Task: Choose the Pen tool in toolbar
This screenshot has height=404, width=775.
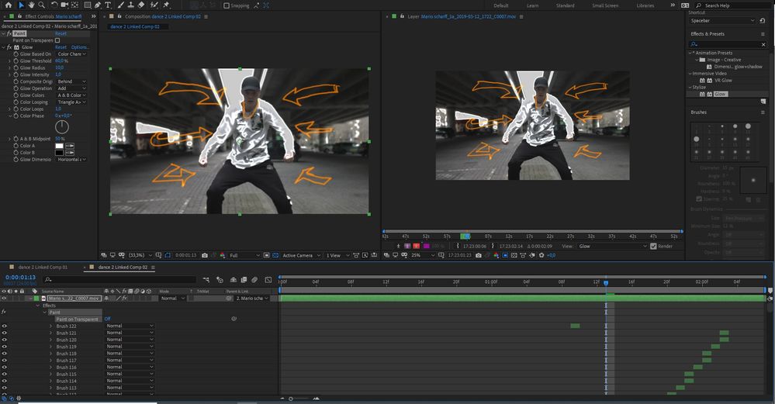Action: 96,5
